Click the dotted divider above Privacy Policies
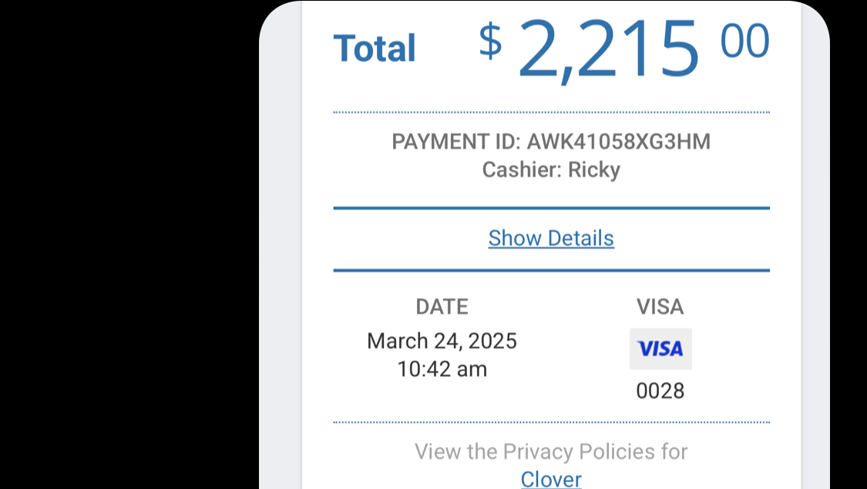This screenshot has height=489, width=867. tap(551, 423)
